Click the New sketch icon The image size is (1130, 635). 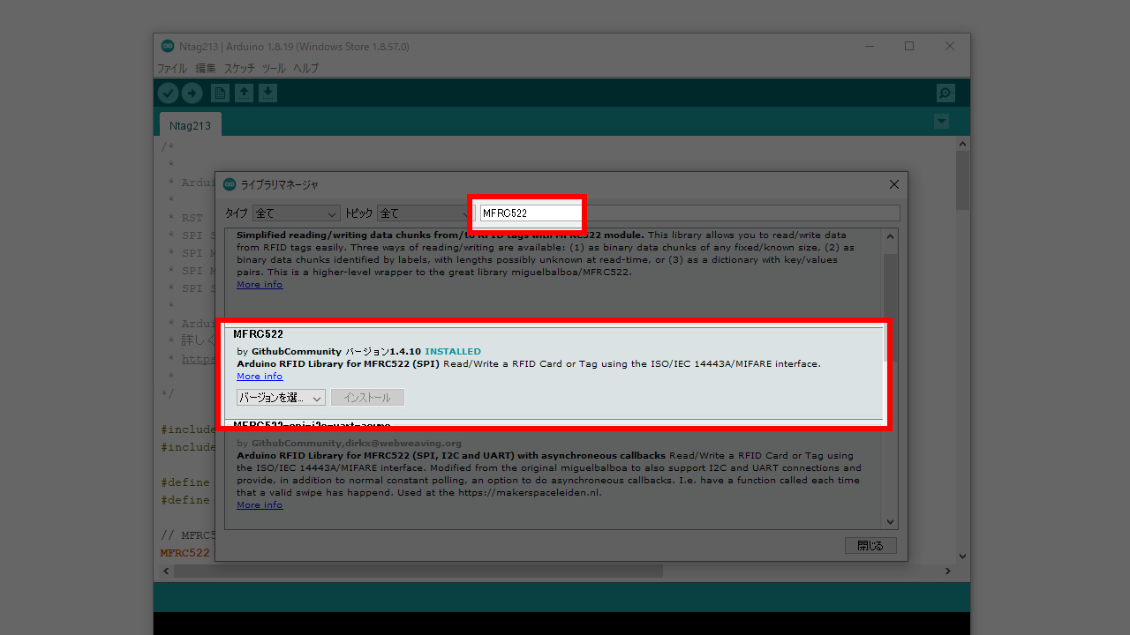[220, 93]
